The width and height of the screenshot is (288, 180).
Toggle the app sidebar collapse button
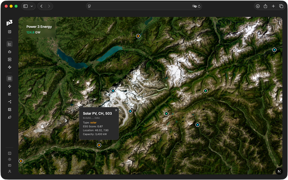[10, 32]
